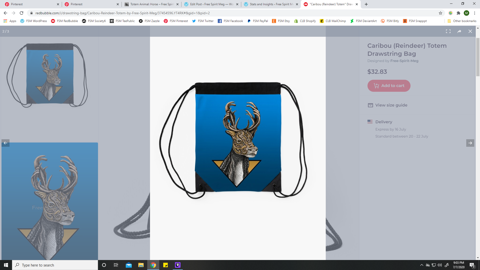The width and height of the screenshot is (480, 270).
Task: Open the Chrome extensions puzzle icon
Action: click(458, 13)
